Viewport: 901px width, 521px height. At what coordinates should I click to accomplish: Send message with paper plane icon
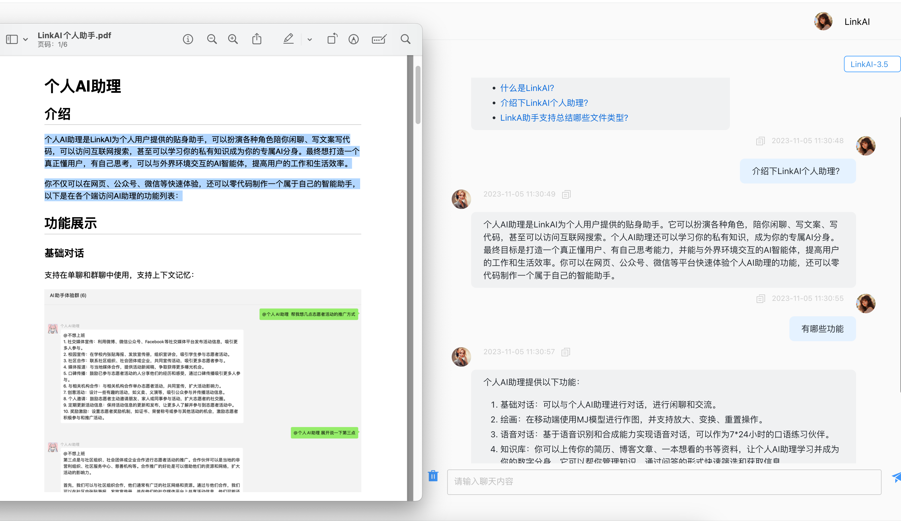[x=896, y=478]
